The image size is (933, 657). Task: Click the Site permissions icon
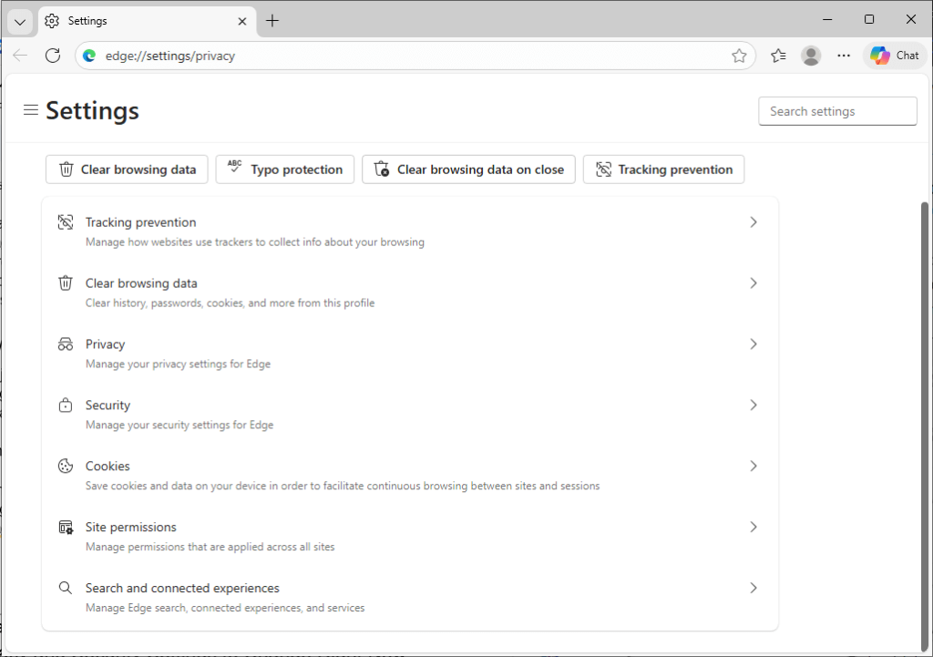coord(65,526)
